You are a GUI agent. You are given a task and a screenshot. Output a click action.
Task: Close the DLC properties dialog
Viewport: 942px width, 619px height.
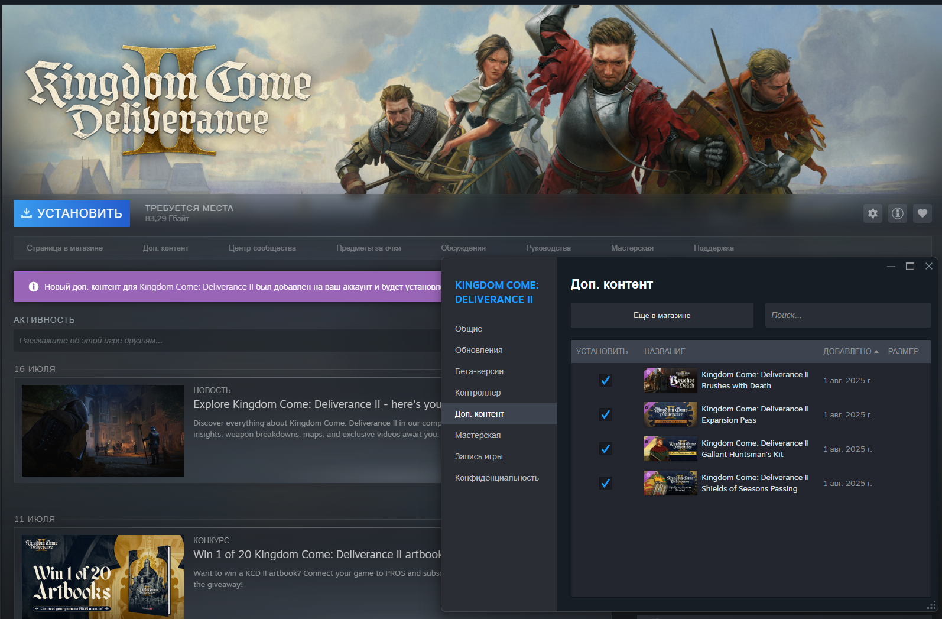pyautogui.click(x=929, y=266)
